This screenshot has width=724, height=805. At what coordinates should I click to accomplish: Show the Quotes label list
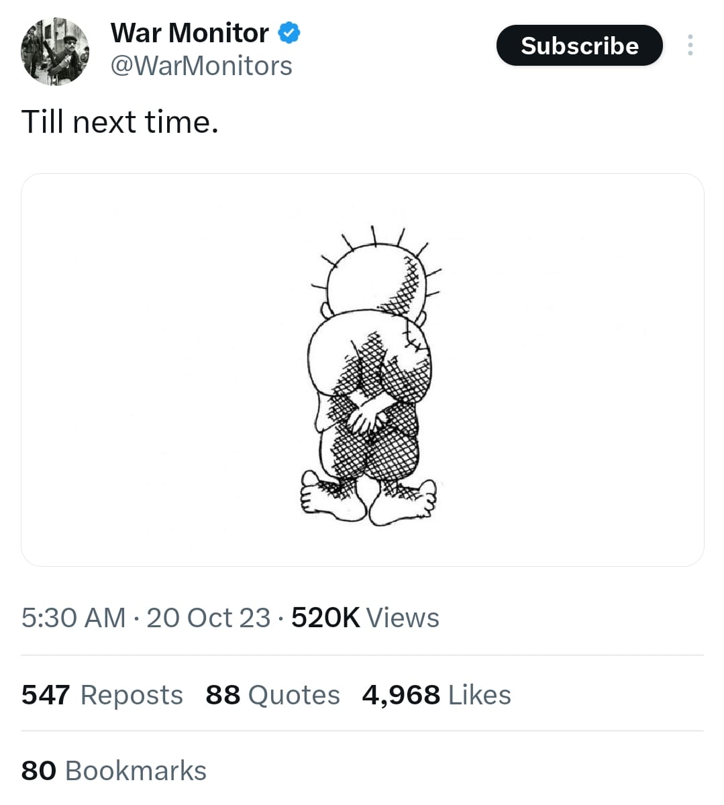point(294,695)
